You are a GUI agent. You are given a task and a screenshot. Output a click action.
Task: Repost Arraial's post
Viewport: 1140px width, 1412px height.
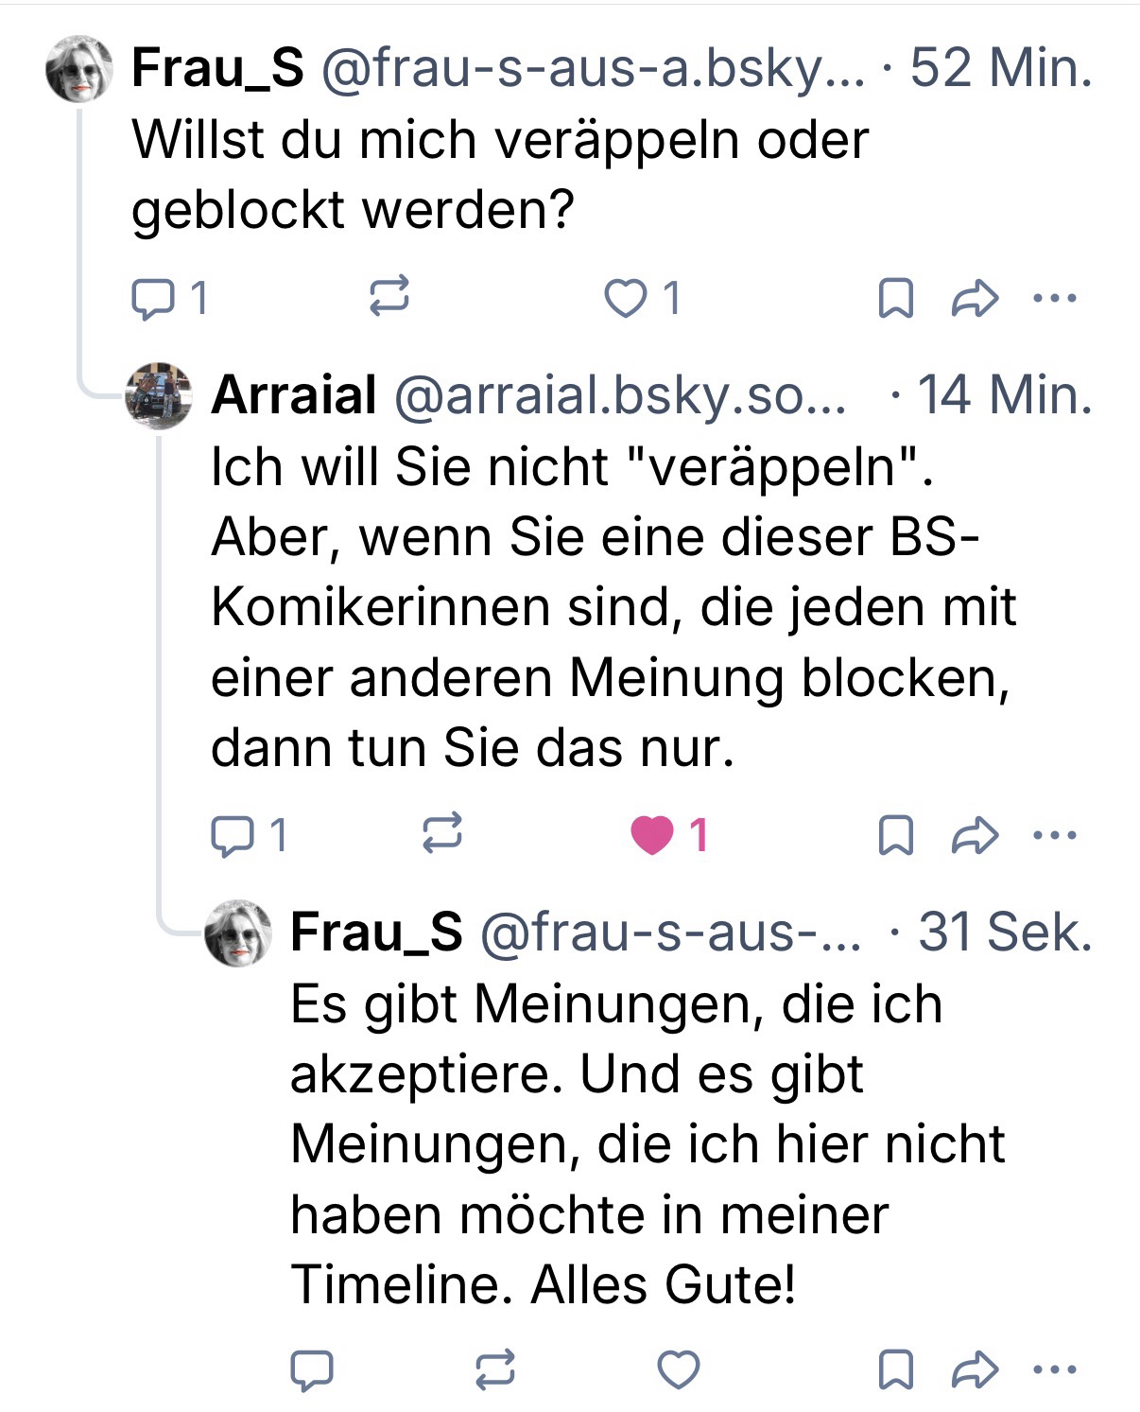click(x=441, y=833)
